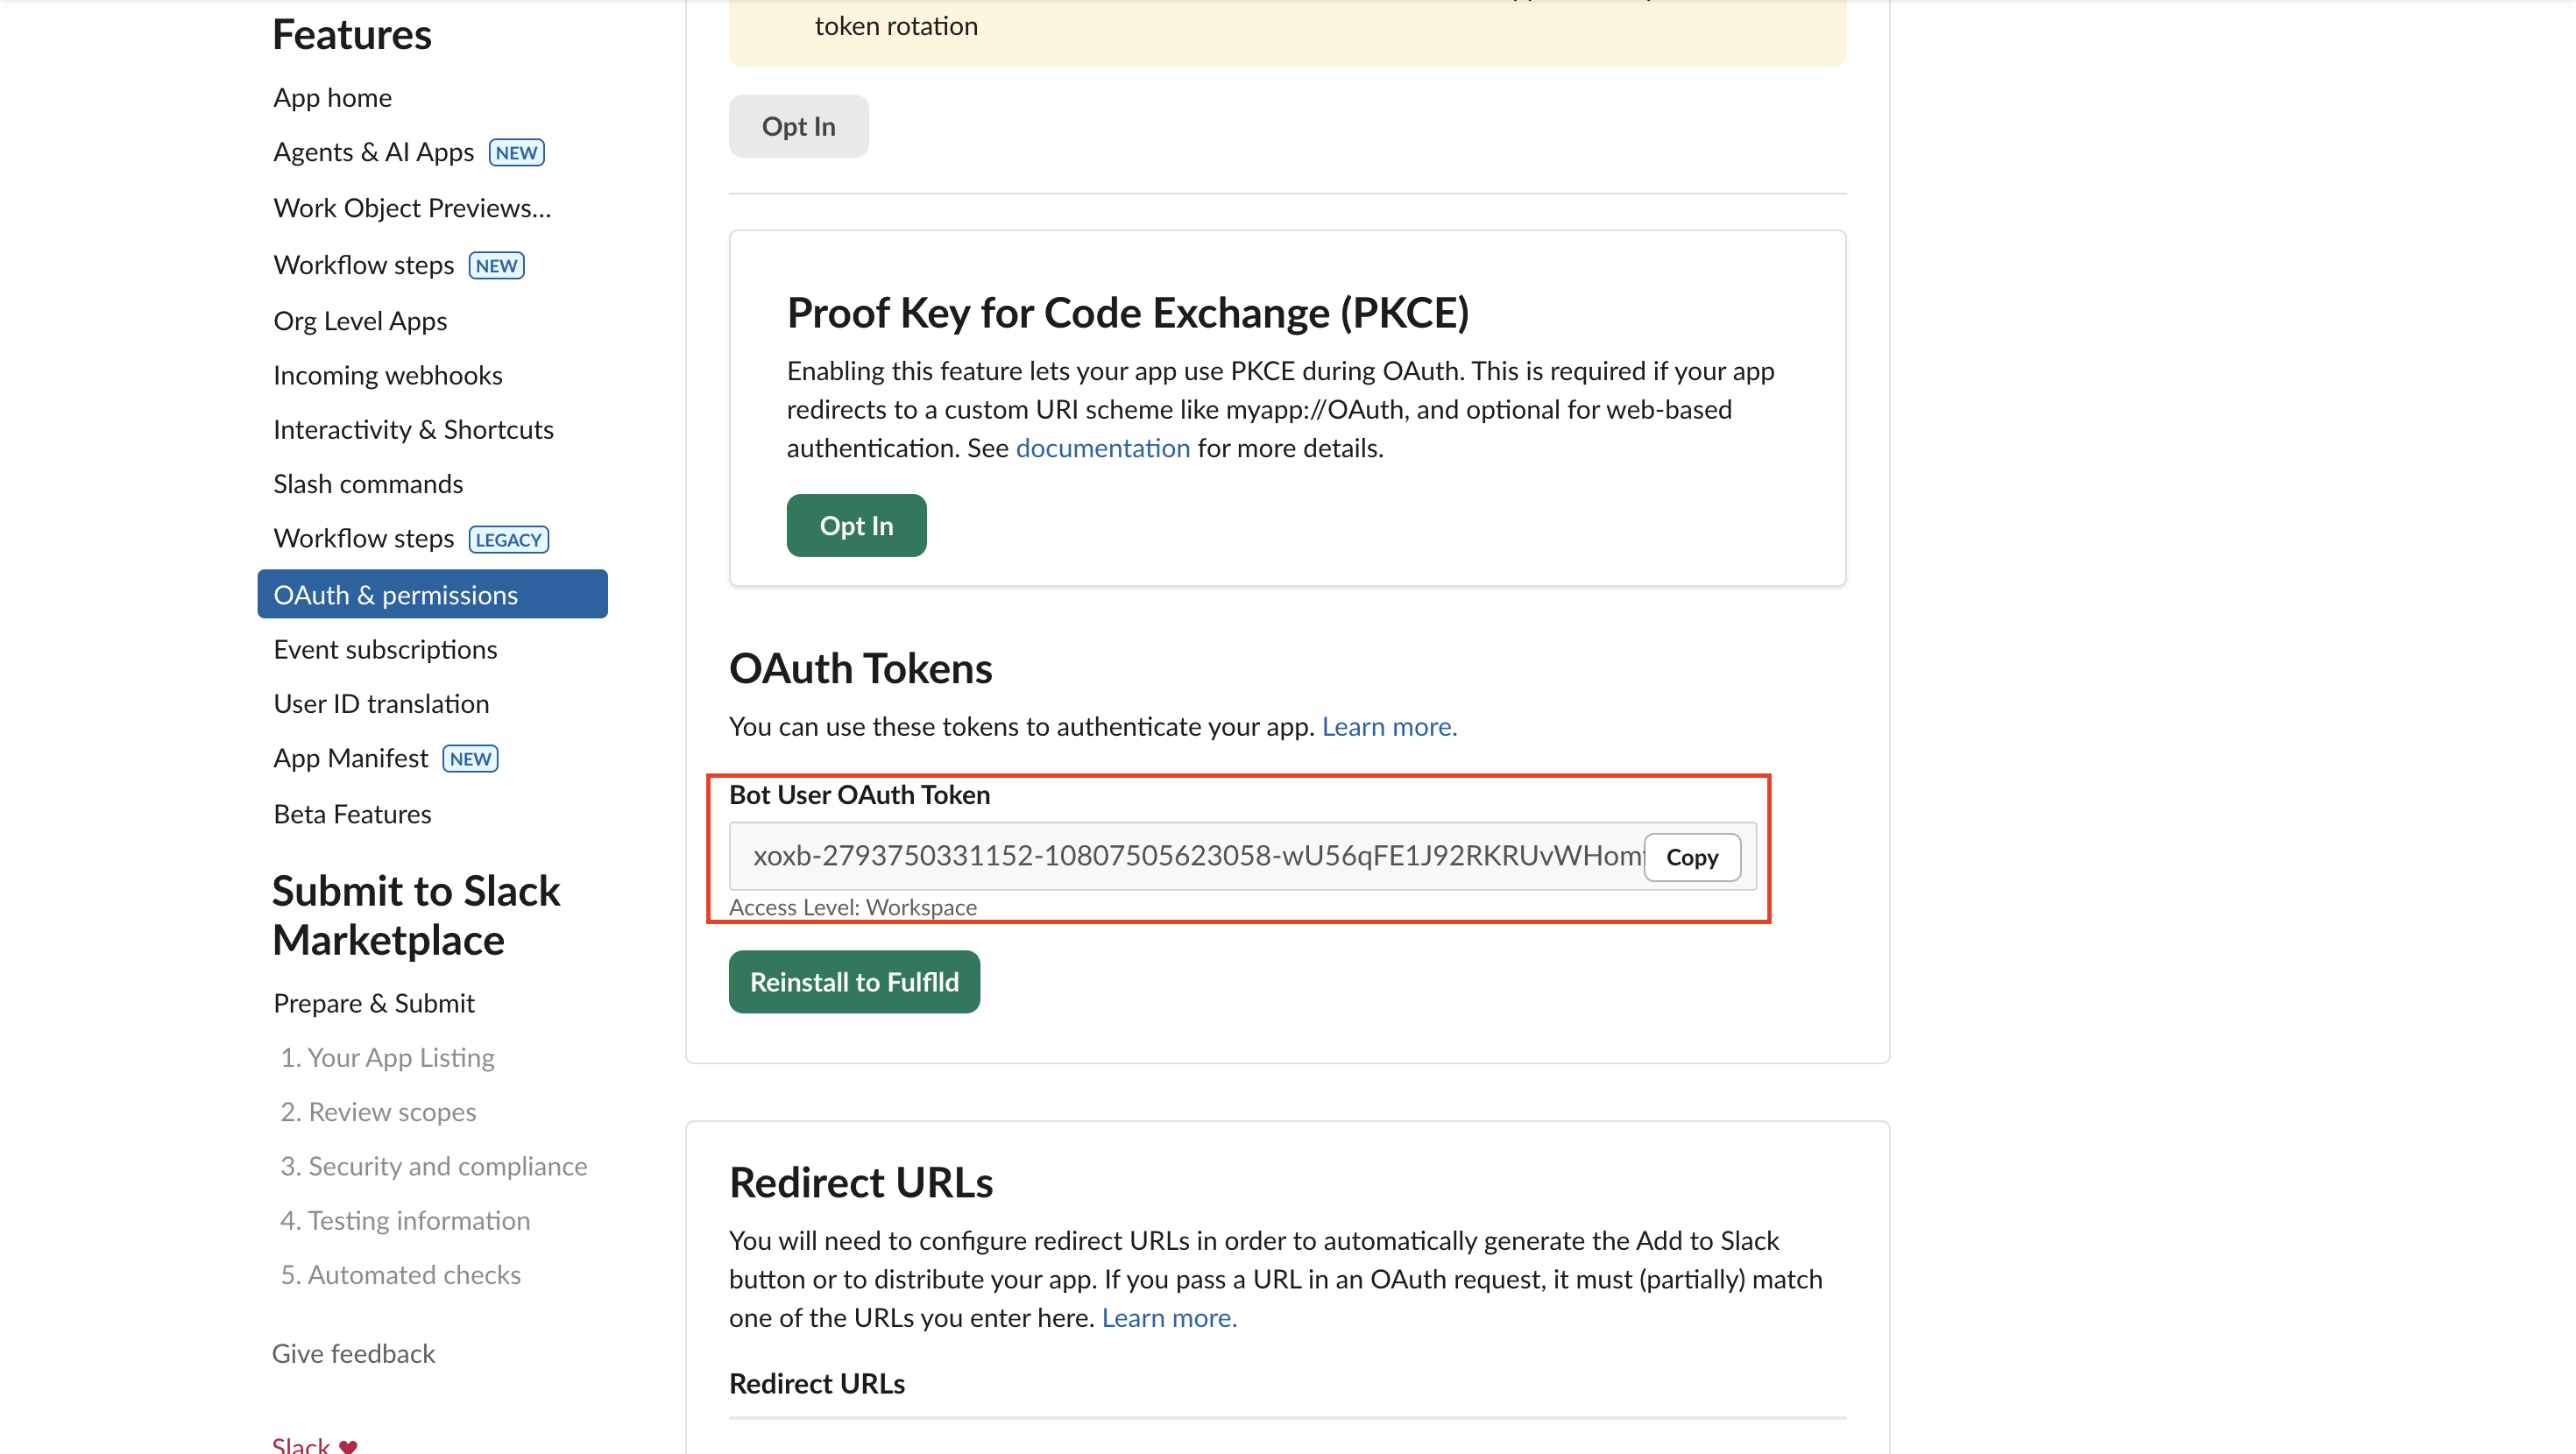Image resolution: width=2576 pixels, height=1454 pixels.
Task: Click Learn more under OAuth Tokens
Action: point(1388,727)
